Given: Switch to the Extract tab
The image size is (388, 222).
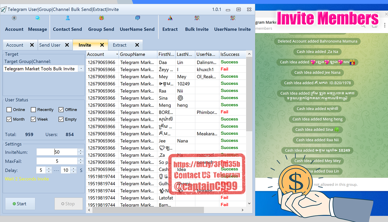Looking at the screenshot, I should [120, 45].
